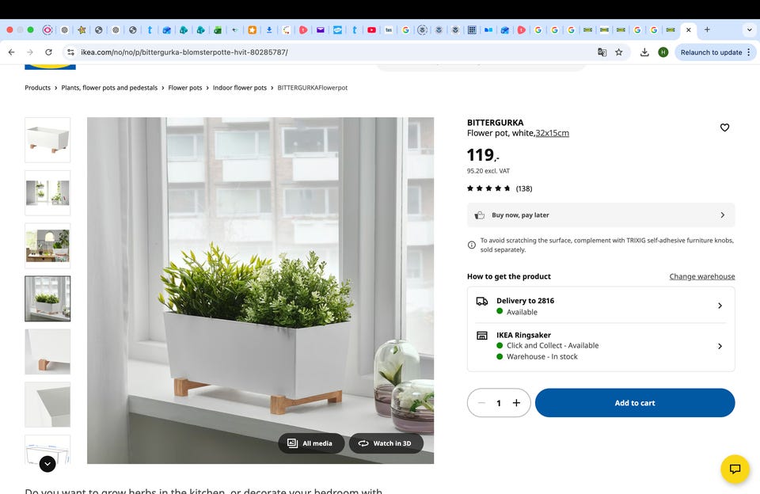Viewport: 760px width, 494px height.
Task: Open a new browser tab
Action: pos(707,29)
